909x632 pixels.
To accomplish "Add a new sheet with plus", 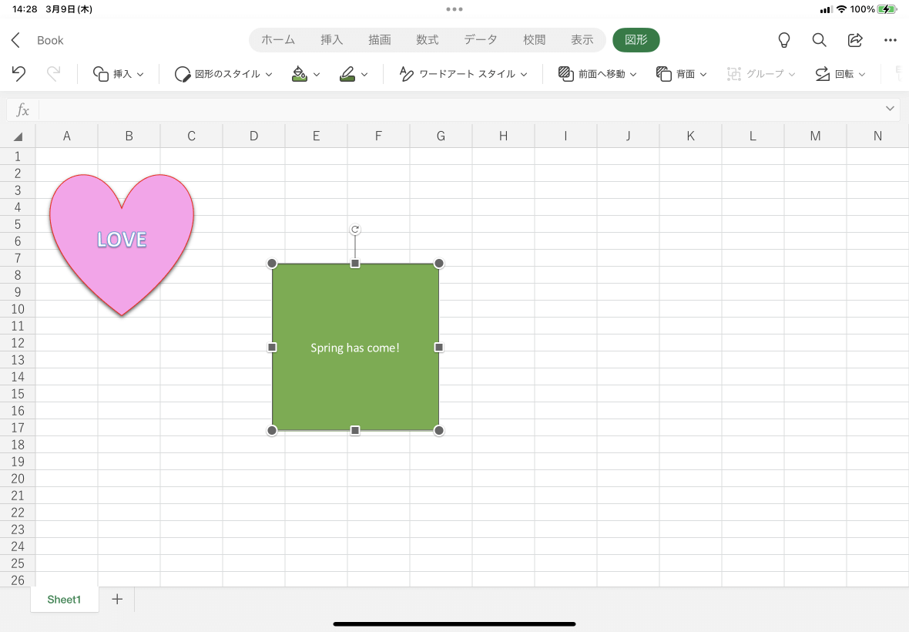I will click(117, 599).
